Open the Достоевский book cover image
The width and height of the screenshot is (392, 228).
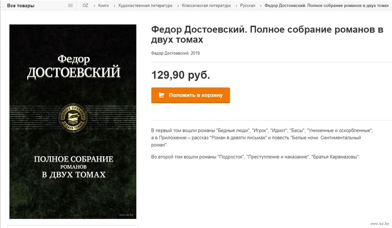click(x=73, y=122)
